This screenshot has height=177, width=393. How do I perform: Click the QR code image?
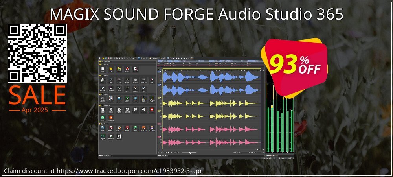(37, 53)
